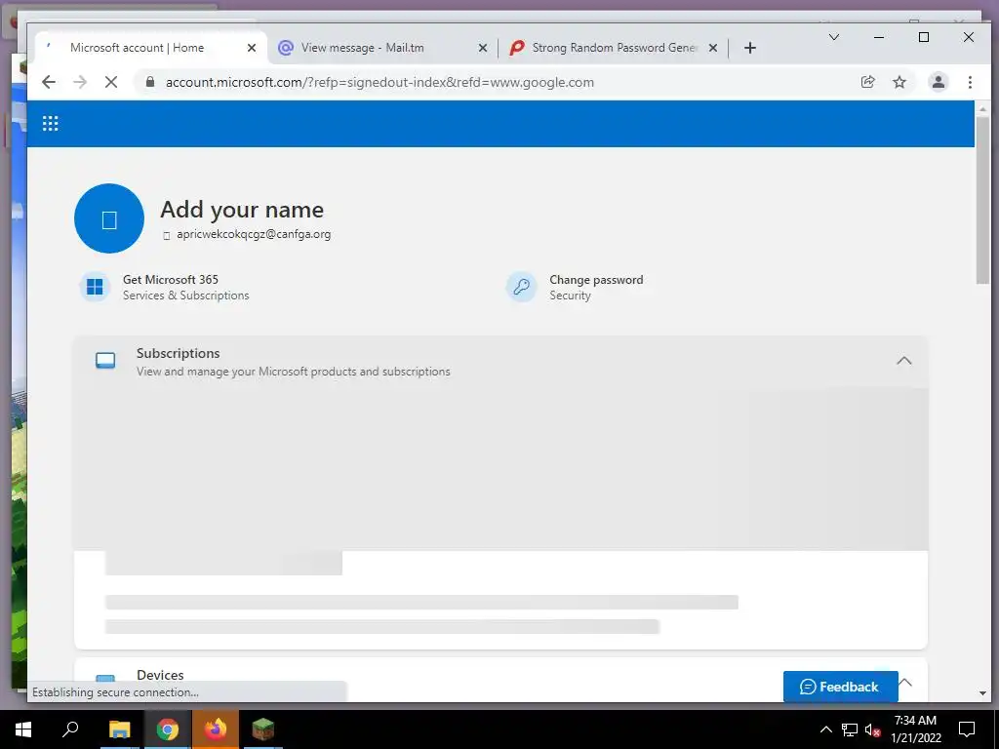Stop loading the page
This screenshot has height=749, width=999.
[x=111, y=82]
